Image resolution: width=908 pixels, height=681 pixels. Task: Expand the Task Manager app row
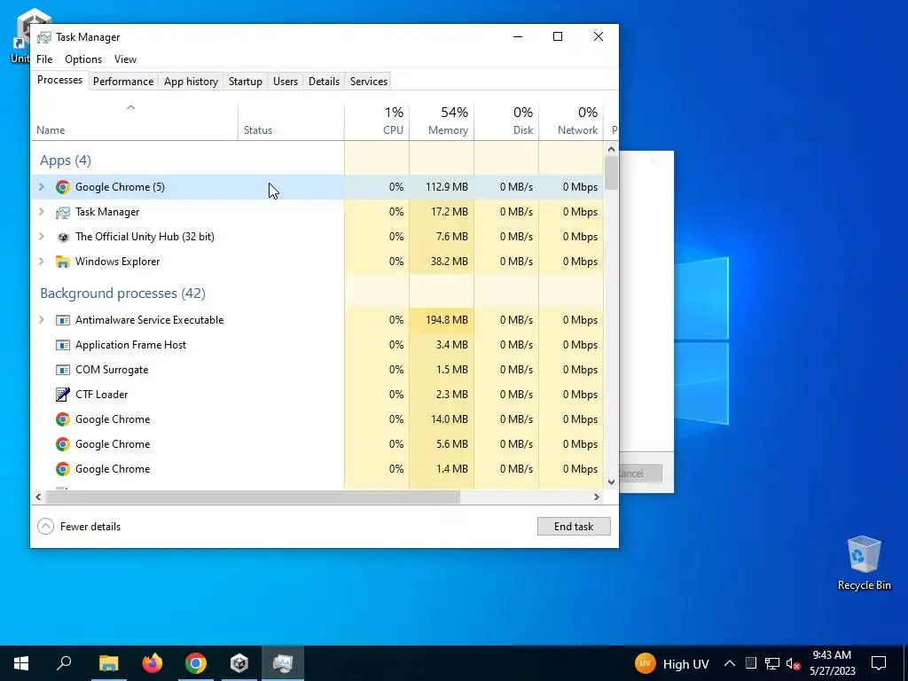(x=41, y=212)
